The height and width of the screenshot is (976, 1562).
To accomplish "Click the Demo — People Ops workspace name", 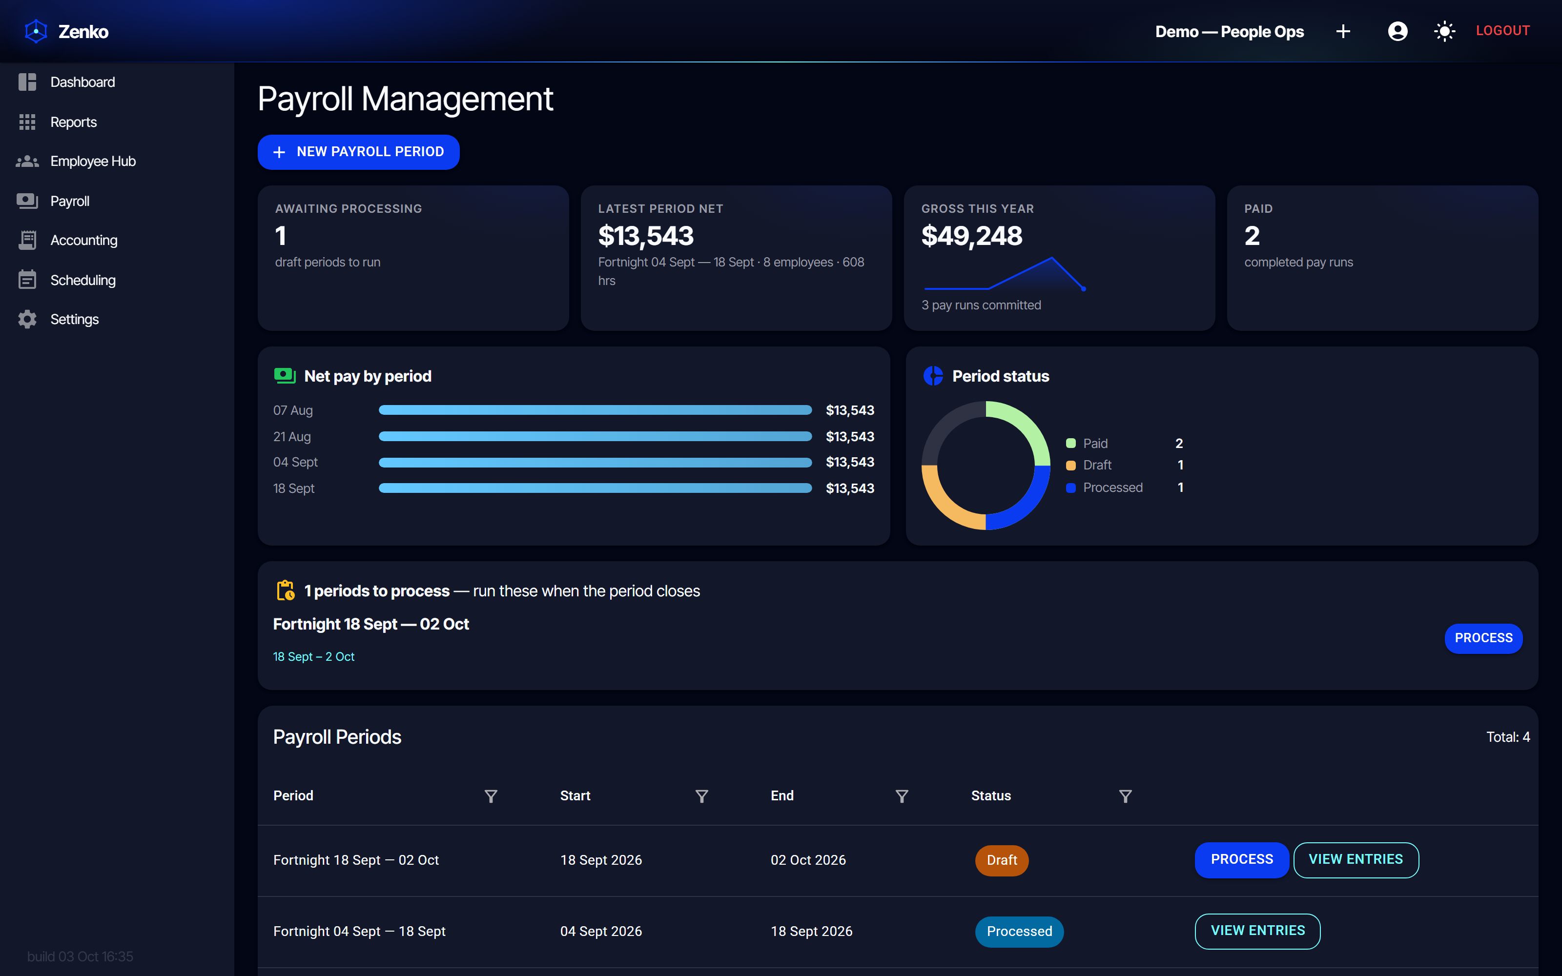I will tap(1229, 32).
